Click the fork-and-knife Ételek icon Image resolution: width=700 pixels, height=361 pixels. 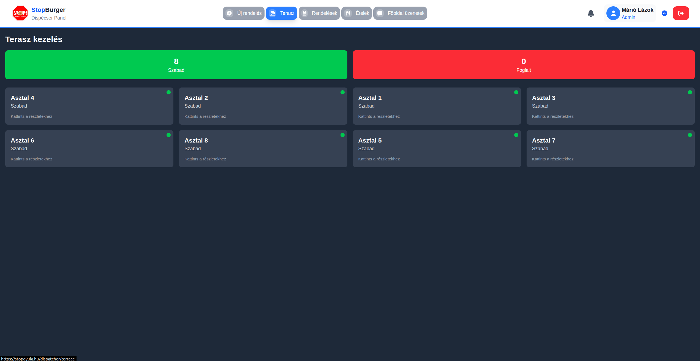coord(348,13)
